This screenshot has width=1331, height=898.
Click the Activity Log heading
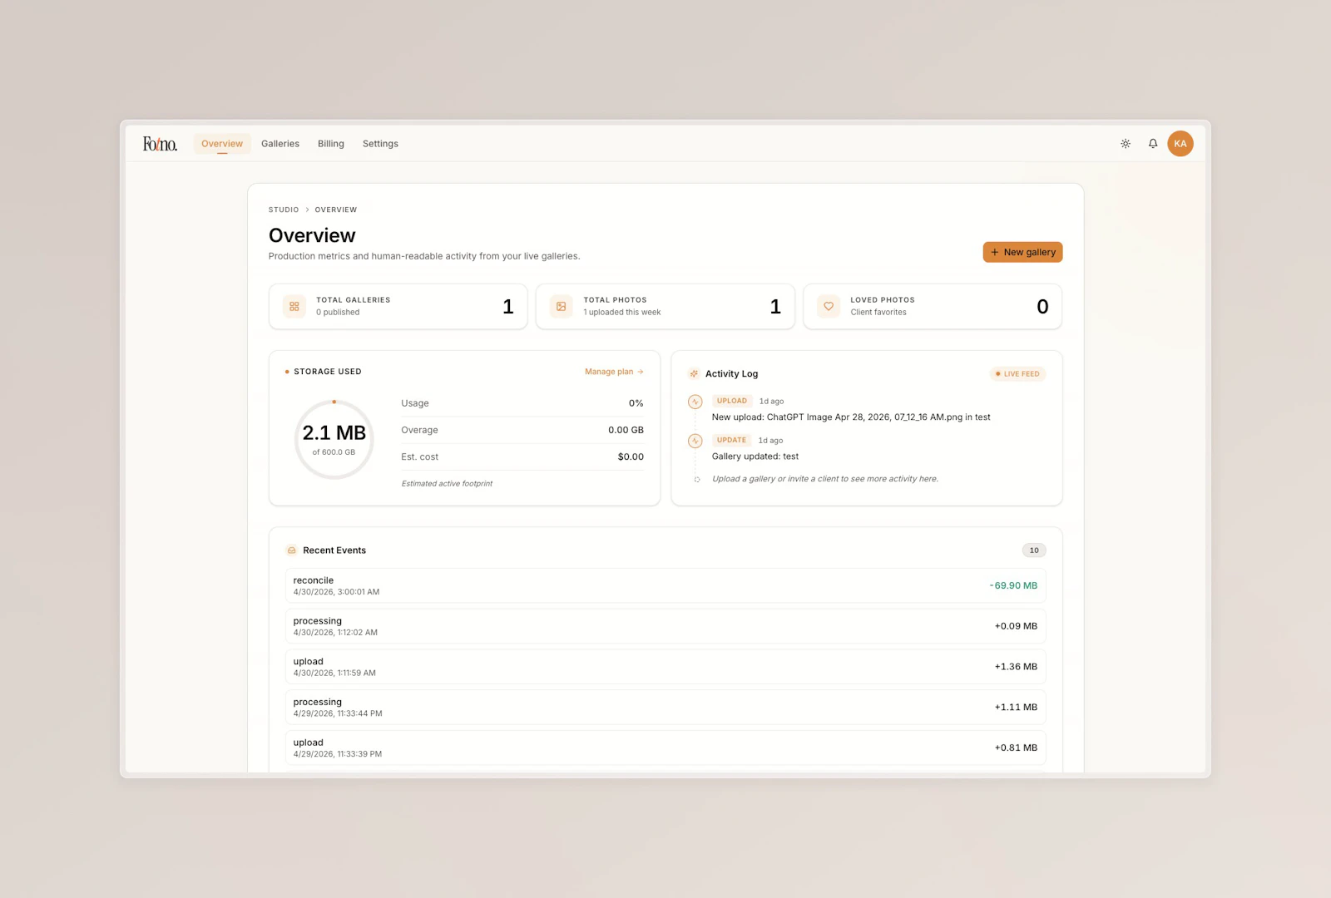732,374
